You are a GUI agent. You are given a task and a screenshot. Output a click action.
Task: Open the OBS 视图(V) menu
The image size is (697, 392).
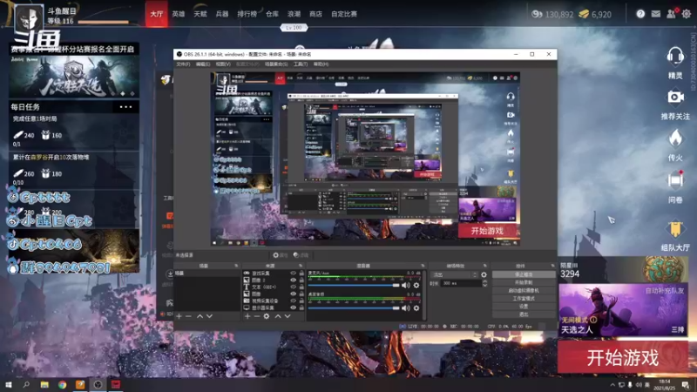(x=223, y=64)
